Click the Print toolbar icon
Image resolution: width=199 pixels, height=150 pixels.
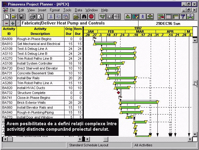click(33, 17)
